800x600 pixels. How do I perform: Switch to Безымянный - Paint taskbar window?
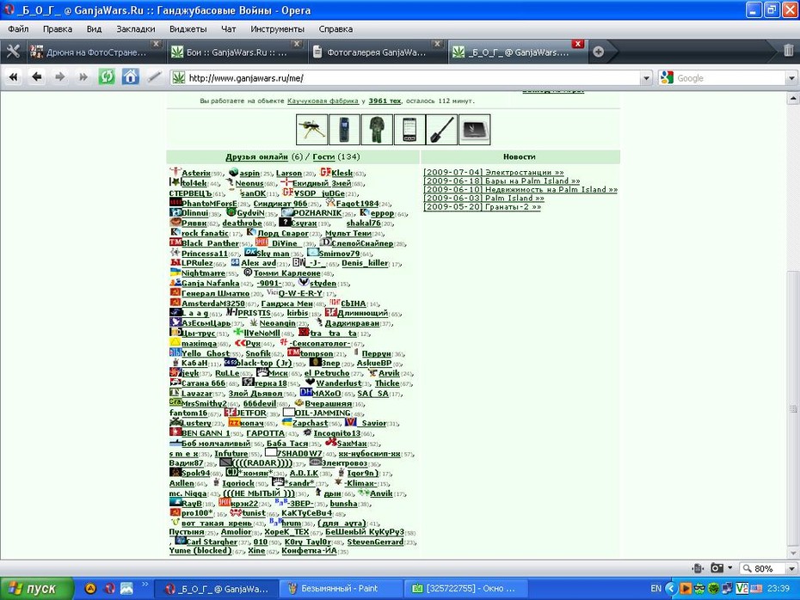point(340,589)
